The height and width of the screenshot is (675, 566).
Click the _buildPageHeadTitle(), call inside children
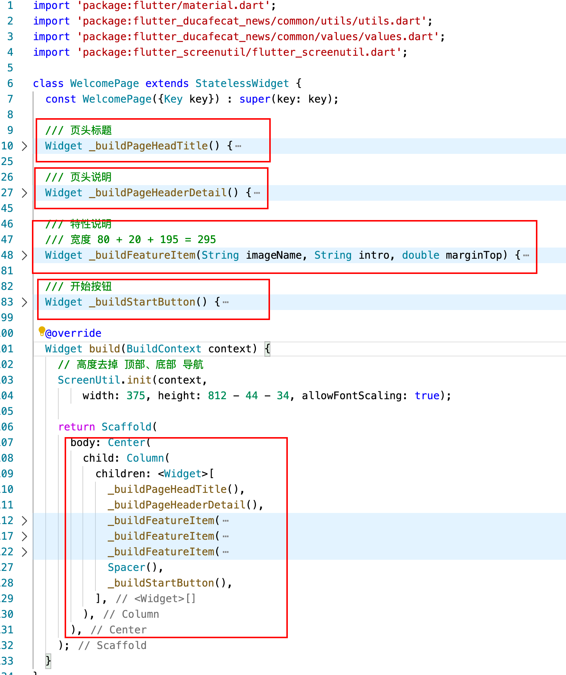pos(176,490)
